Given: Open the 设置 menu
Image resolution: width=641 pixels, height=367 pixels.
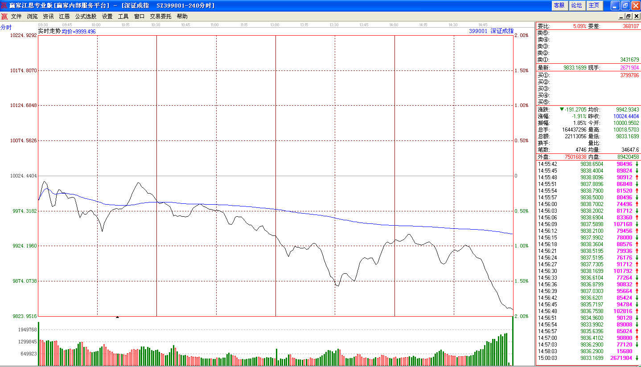Looking at the screenshot, I should [x=107, y=16].
